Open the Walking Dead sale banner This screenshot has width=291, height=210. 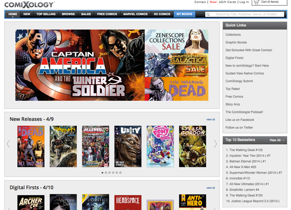(176, 89)
